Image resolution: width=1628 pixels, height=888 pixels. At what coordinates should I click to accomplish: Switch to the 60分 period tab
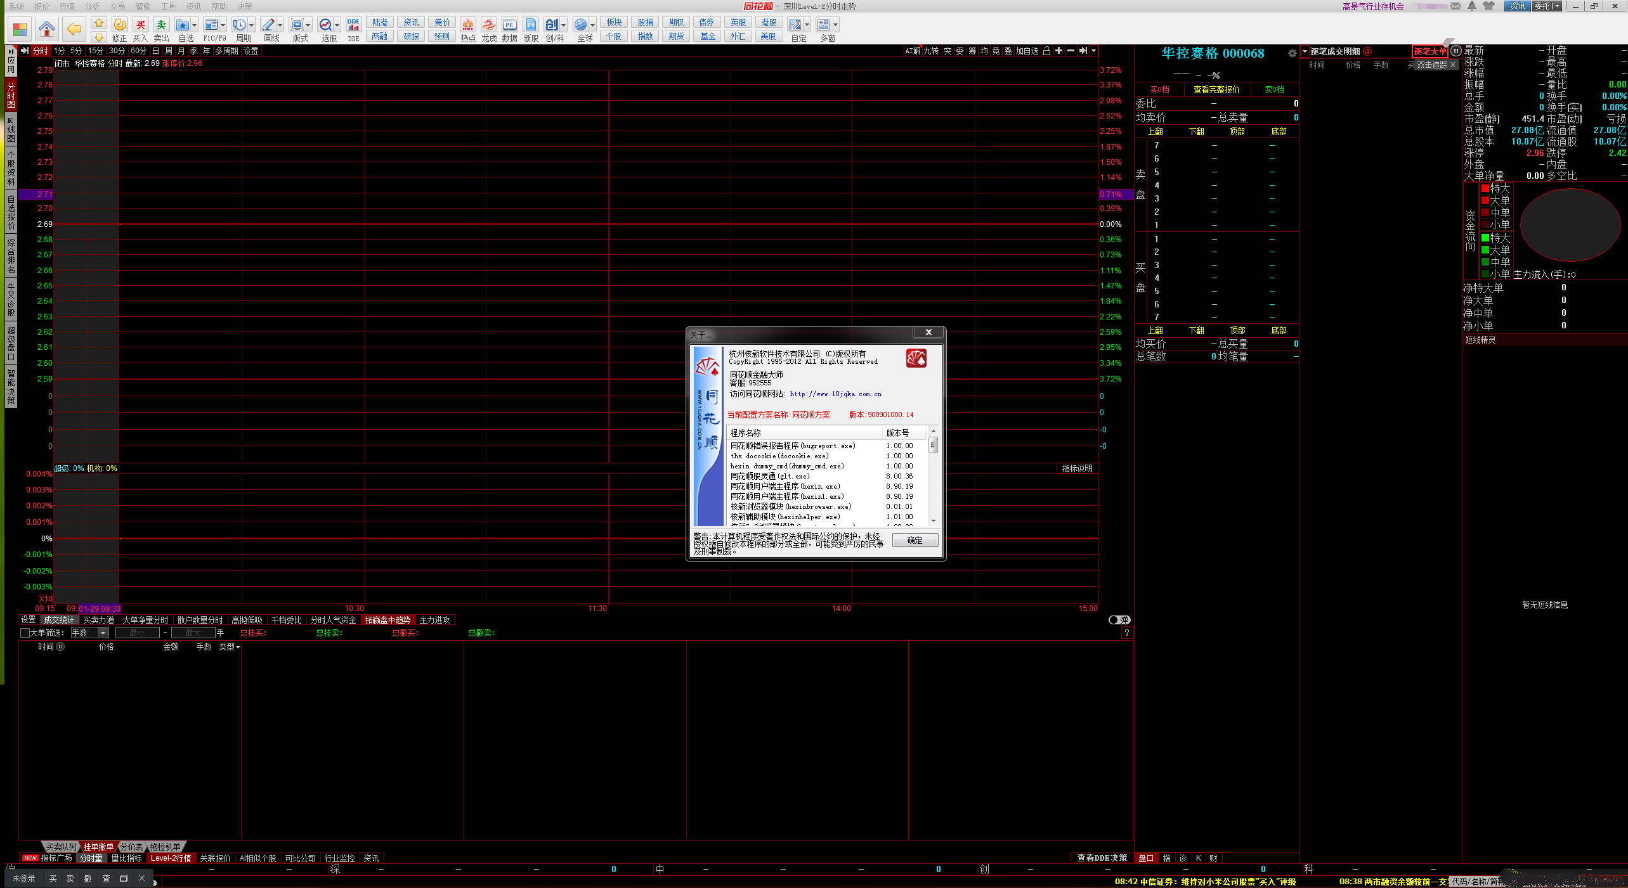pyautogui.click(x=138, y=51)
